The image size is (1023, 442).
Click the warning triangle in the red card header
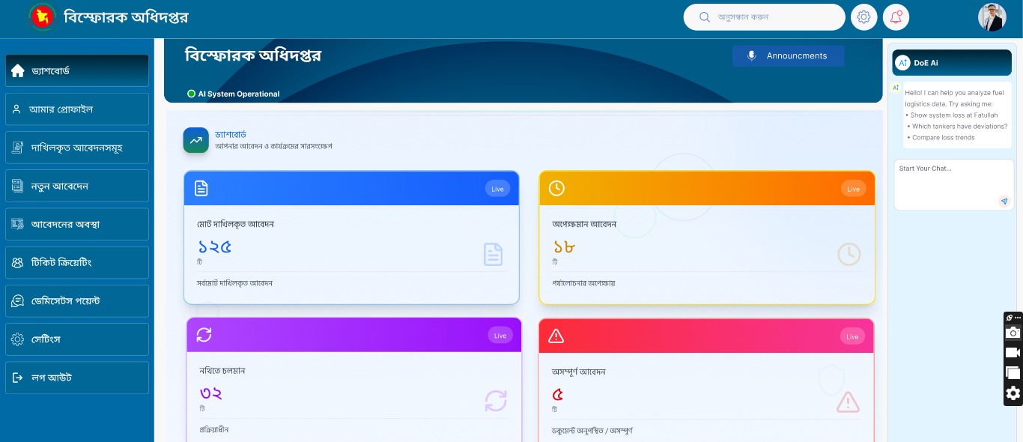tap(556, 335)
